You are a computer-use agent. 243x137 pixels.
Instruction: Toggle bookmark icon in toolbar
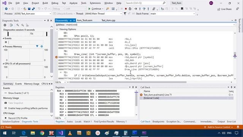coord(182,9)
